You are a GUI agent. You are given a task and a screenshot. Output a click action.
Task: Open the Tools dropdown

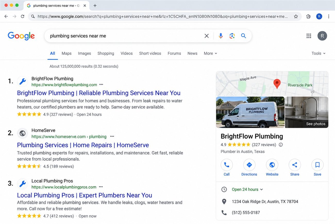click(x=319, y=53)
